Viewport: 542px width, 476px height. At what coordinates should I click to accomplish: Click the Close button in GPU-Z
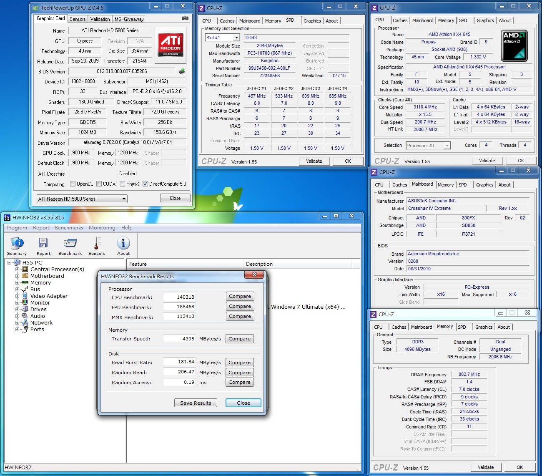click(175, 198)
